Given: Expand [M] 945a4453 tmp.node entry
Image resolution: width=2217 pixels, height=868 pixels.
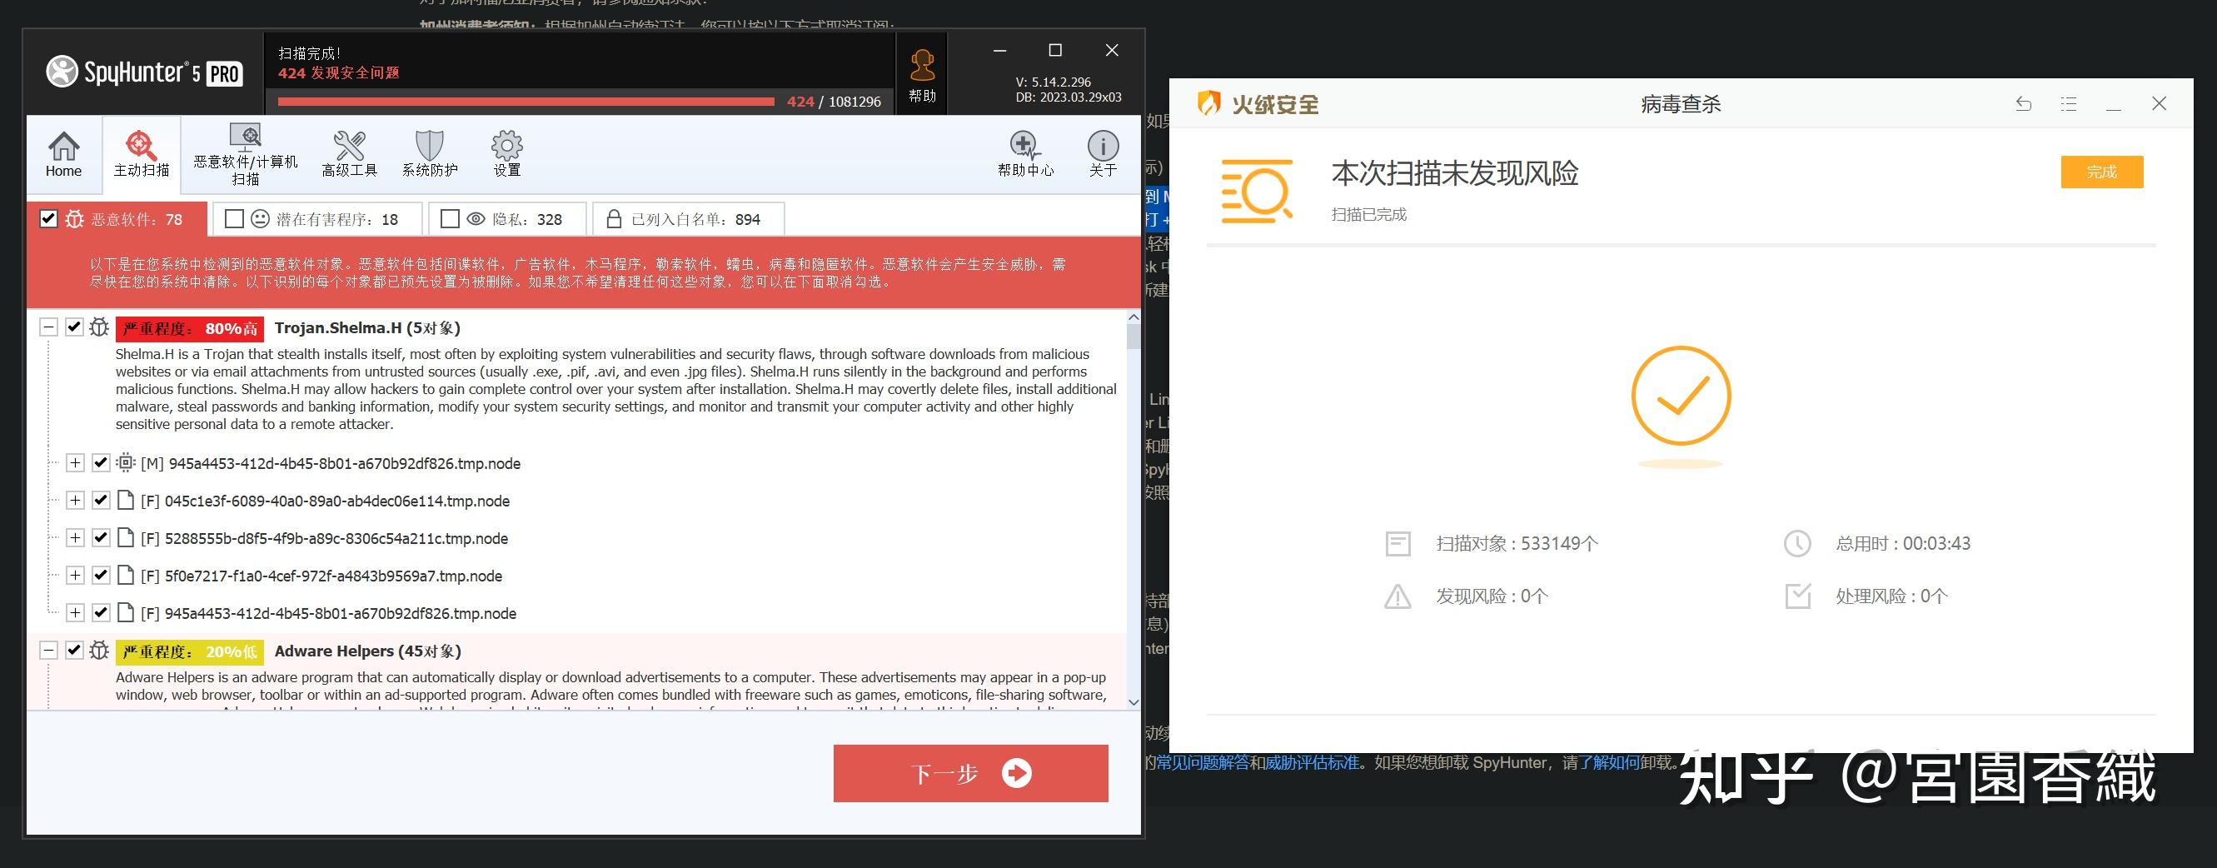Looking at the screenshot, I should pos(75,462).
